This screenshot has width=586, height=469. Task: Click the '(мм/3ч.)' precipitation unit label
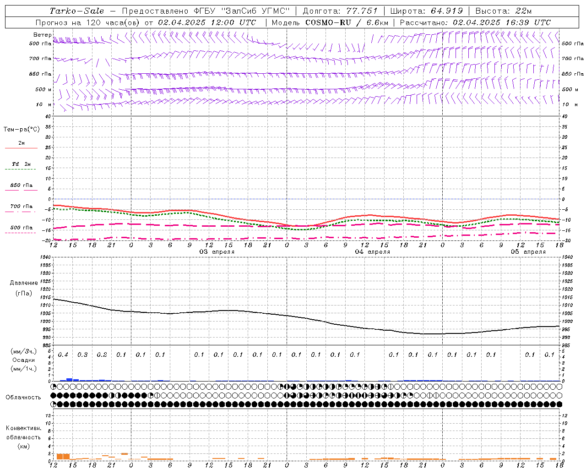click(24, 351)
